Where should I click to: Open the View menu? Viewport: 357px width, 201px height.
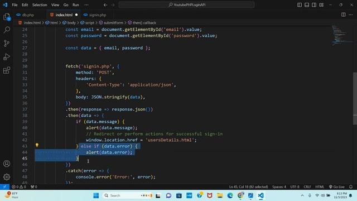(x=55, y=5)
